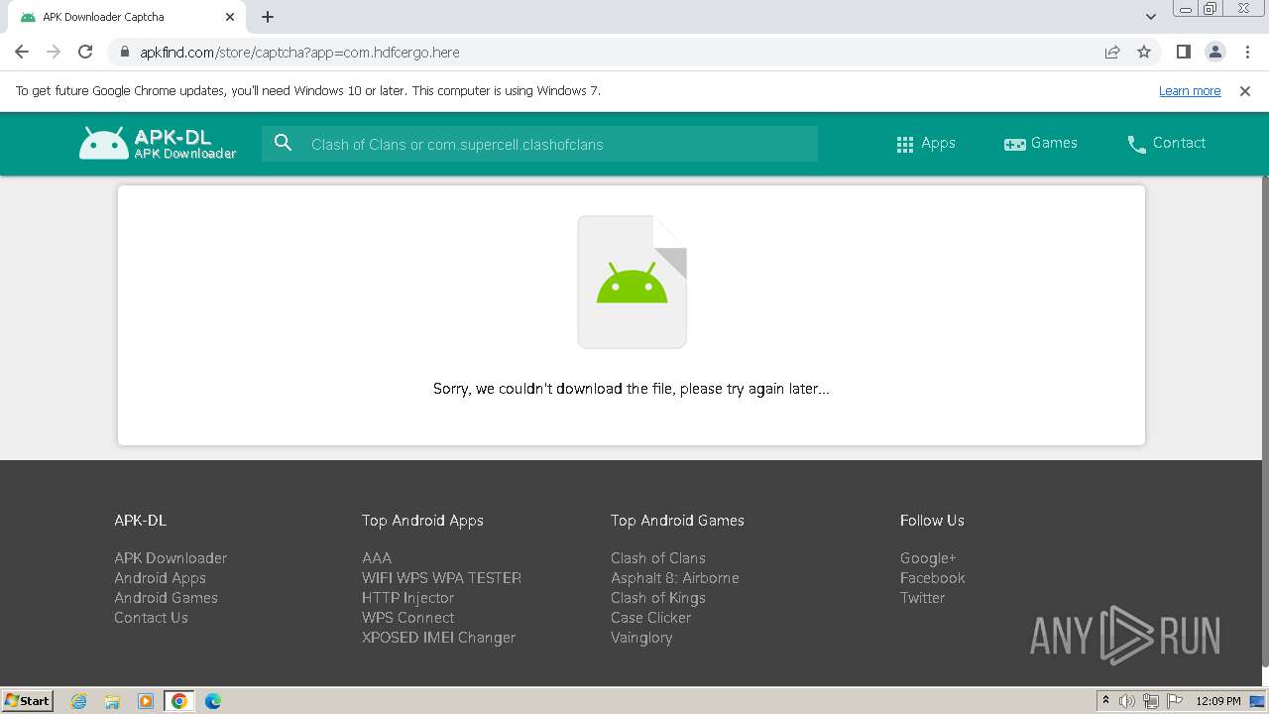Viewport: 1269px width, 714px height.
Task: Open HTTP Injector link
Action: [x=407, y=598]
